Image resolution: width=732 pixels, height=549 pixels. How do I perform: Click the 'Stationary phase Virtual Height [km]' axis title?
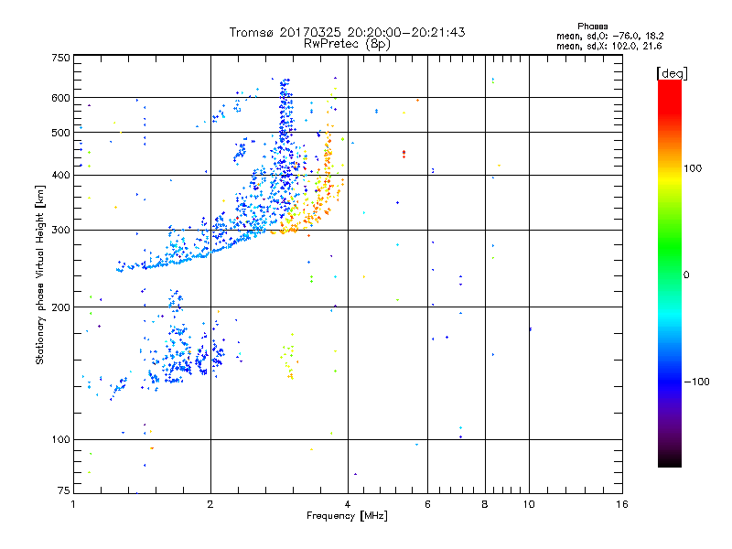tap(40, 274)
